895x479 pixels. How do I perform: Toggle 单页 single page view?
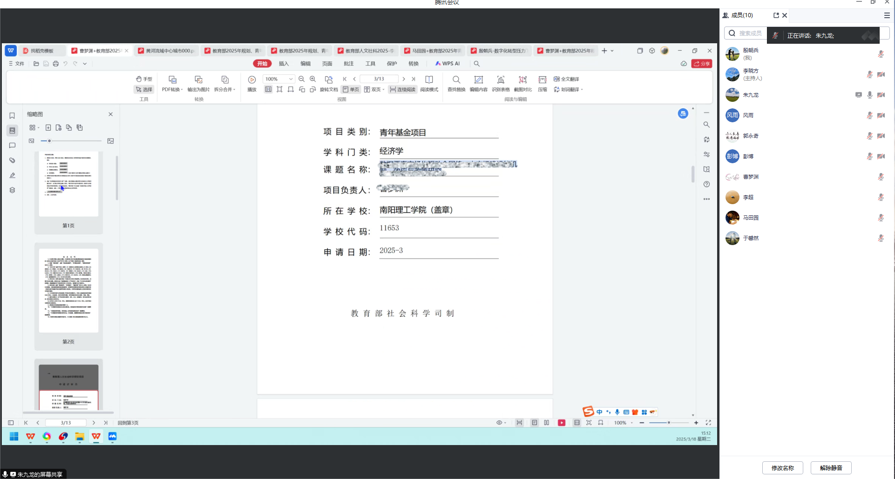tap(351, 89)
